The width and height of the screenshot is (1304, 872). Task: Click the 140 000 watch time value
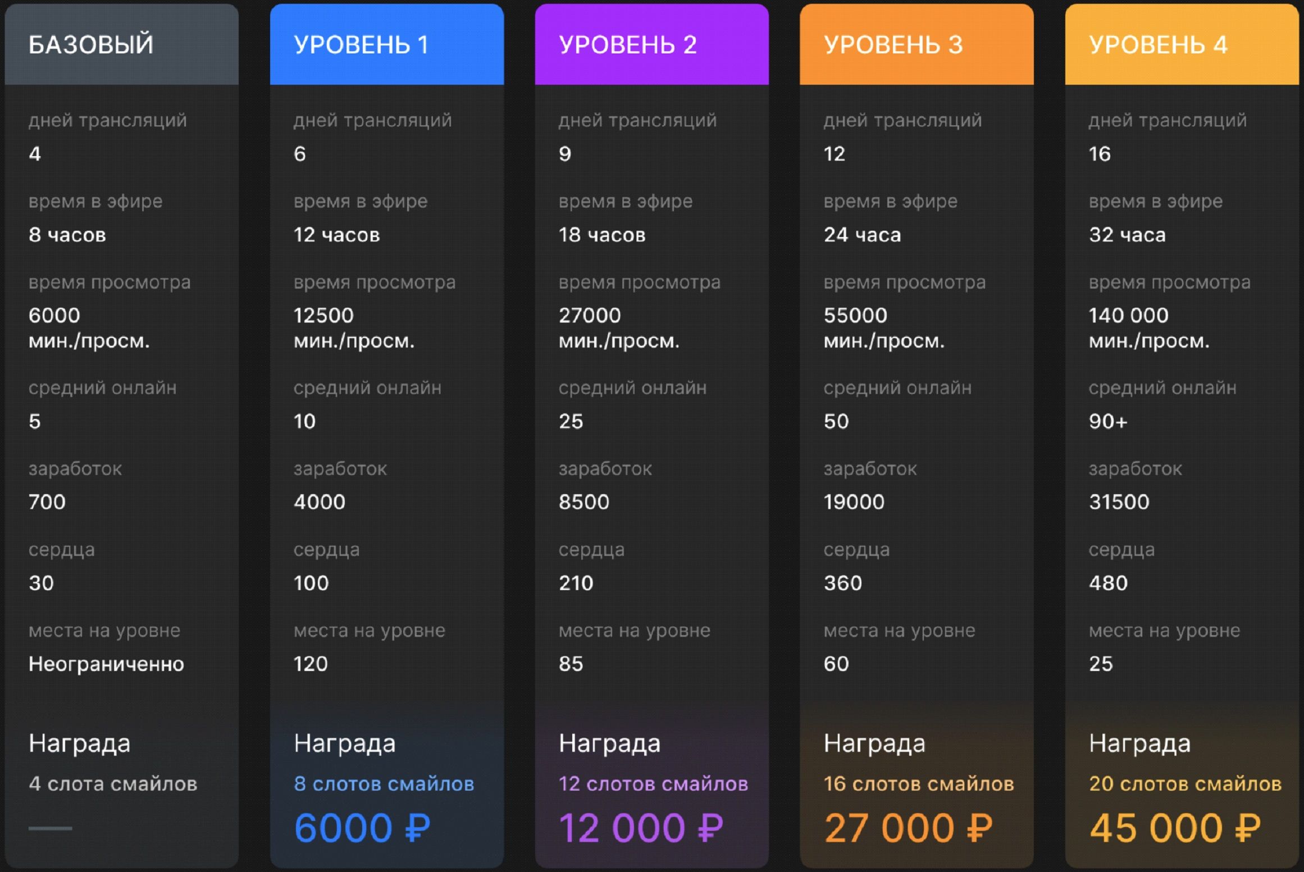[1128, 315]
